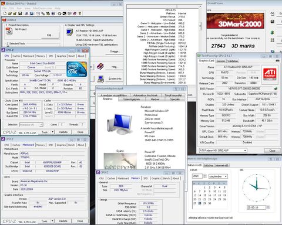This screenshot has height=225, width=282.
Task: Open the Hardver tab in System Properties
Action: tap(155, 100)
